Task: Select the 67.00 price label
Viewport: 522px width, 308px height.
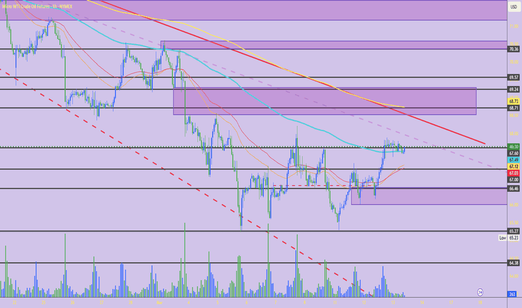Action: pos(514,179)
